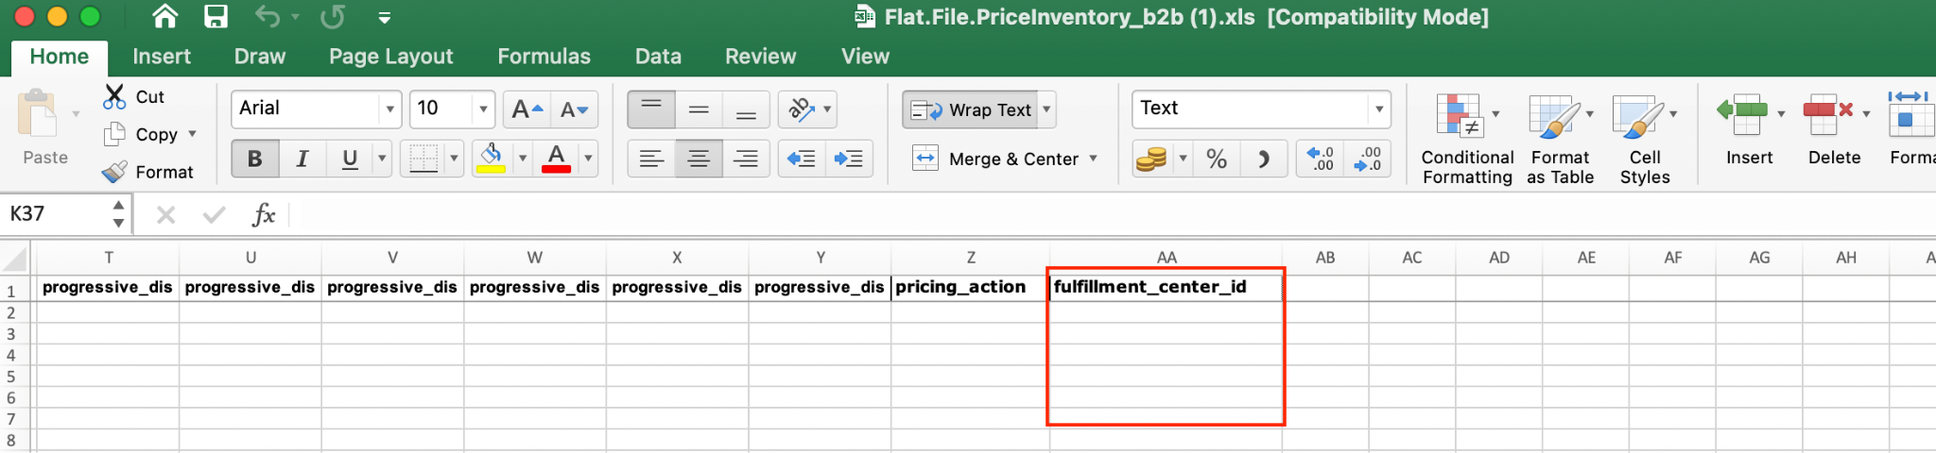Switch to the Formulas tab
The height and width of the screenshot is (453, 1936).
point(544,57)
